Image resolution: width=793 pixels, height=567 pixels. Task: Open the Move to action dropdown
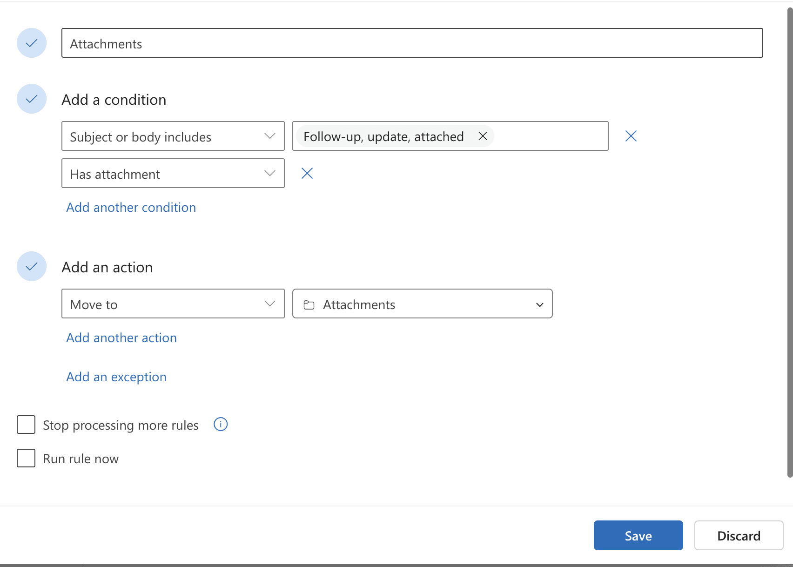tap(173, 304)
